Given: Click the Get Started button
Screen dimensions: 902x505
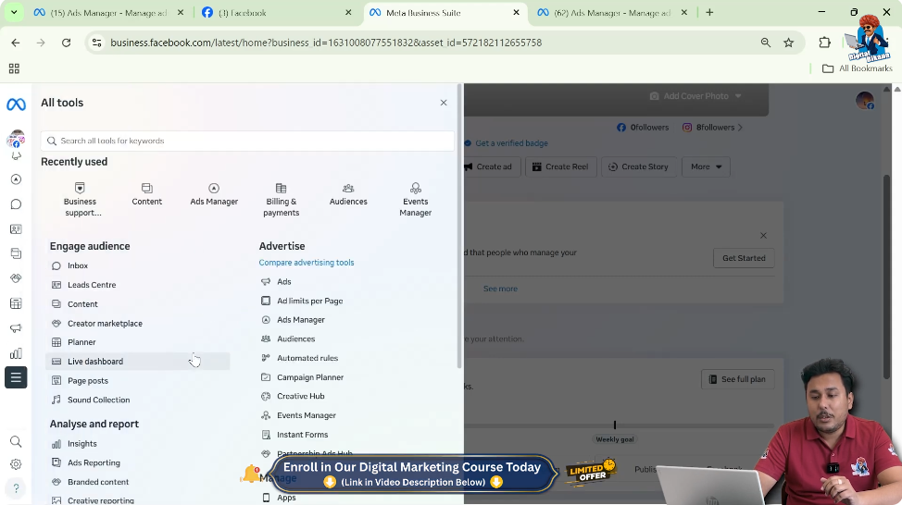Looking at the screenshot, I should [744, 258].
